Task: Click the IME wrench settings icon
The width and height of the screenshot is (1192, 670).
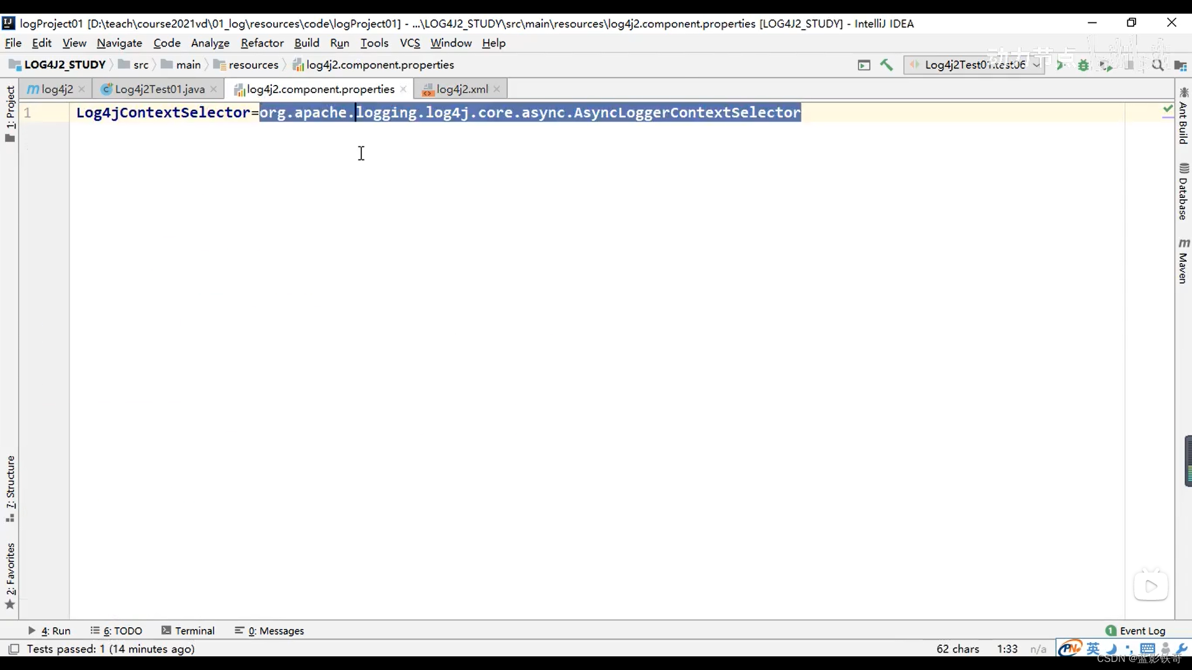Action: click(1182, 649)
